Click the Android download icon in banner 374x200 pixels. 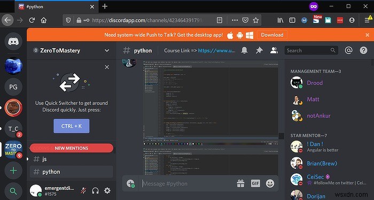tap(240, 35)
